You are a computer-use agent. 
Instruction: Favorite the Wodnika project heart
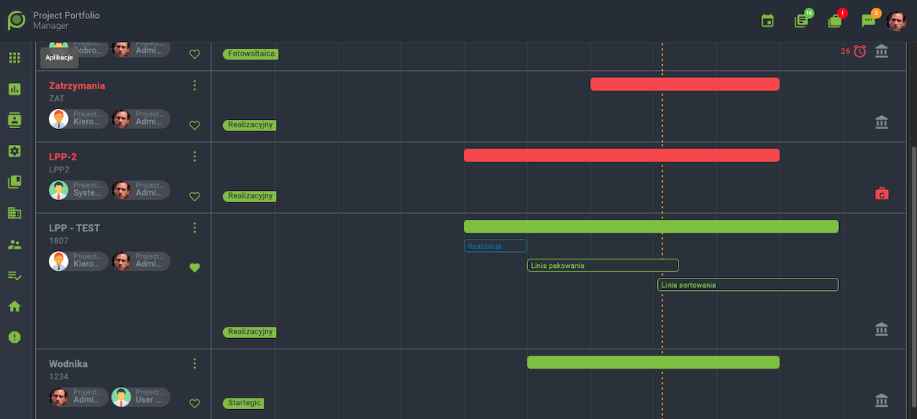click(x=194, y=404)
